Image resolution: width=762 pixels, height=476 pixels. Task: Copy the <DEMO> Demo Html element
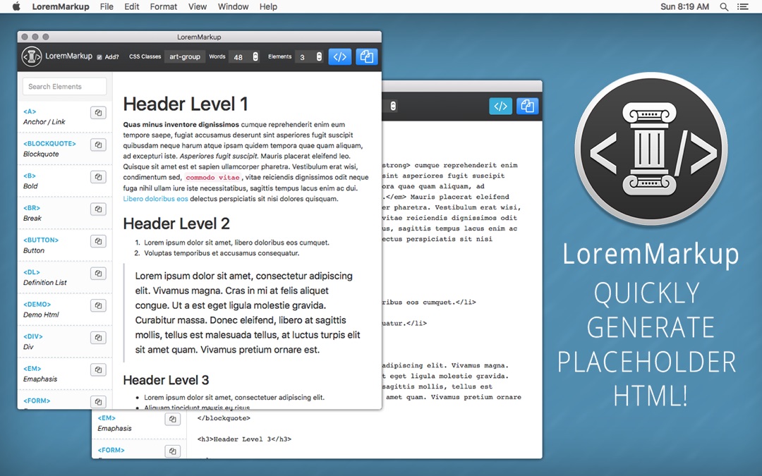click(x=98, y=305)
